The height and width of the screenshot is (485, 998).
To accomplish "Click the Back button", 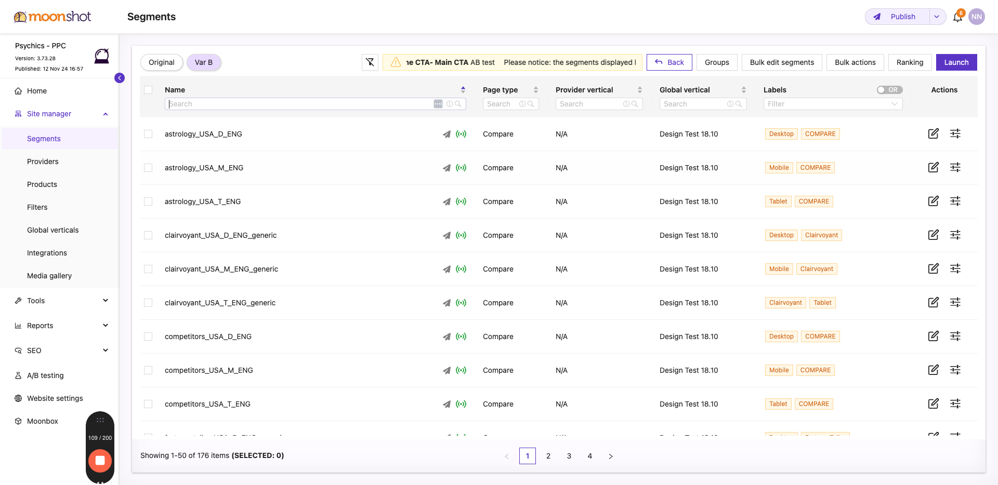I will 669,62.
